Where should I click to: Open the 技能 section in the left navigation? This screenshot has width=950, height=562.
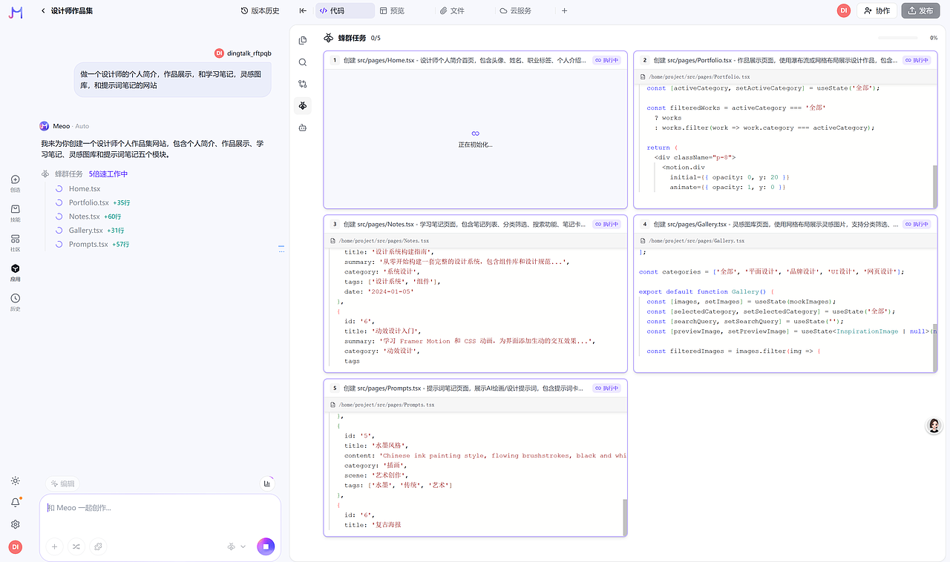tap(15, 213)
